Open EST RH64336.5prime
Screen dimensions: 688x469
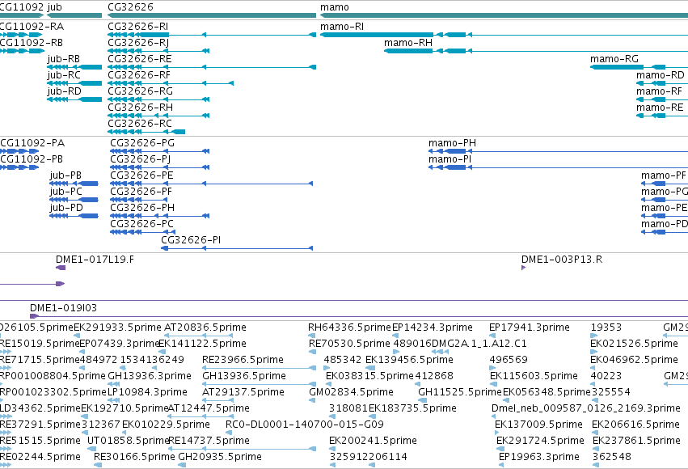pyautogui.click(x=349, y=327)
